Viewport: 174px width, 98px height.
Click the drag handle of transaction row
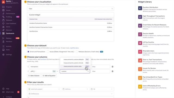point(28,67)
